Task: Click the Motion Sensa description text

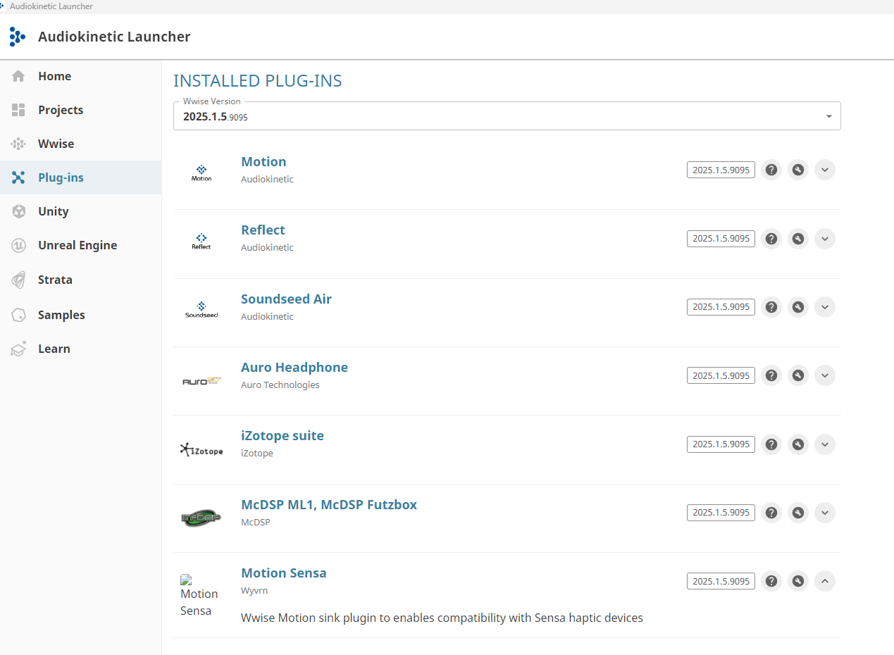Action: coord(442,618)
